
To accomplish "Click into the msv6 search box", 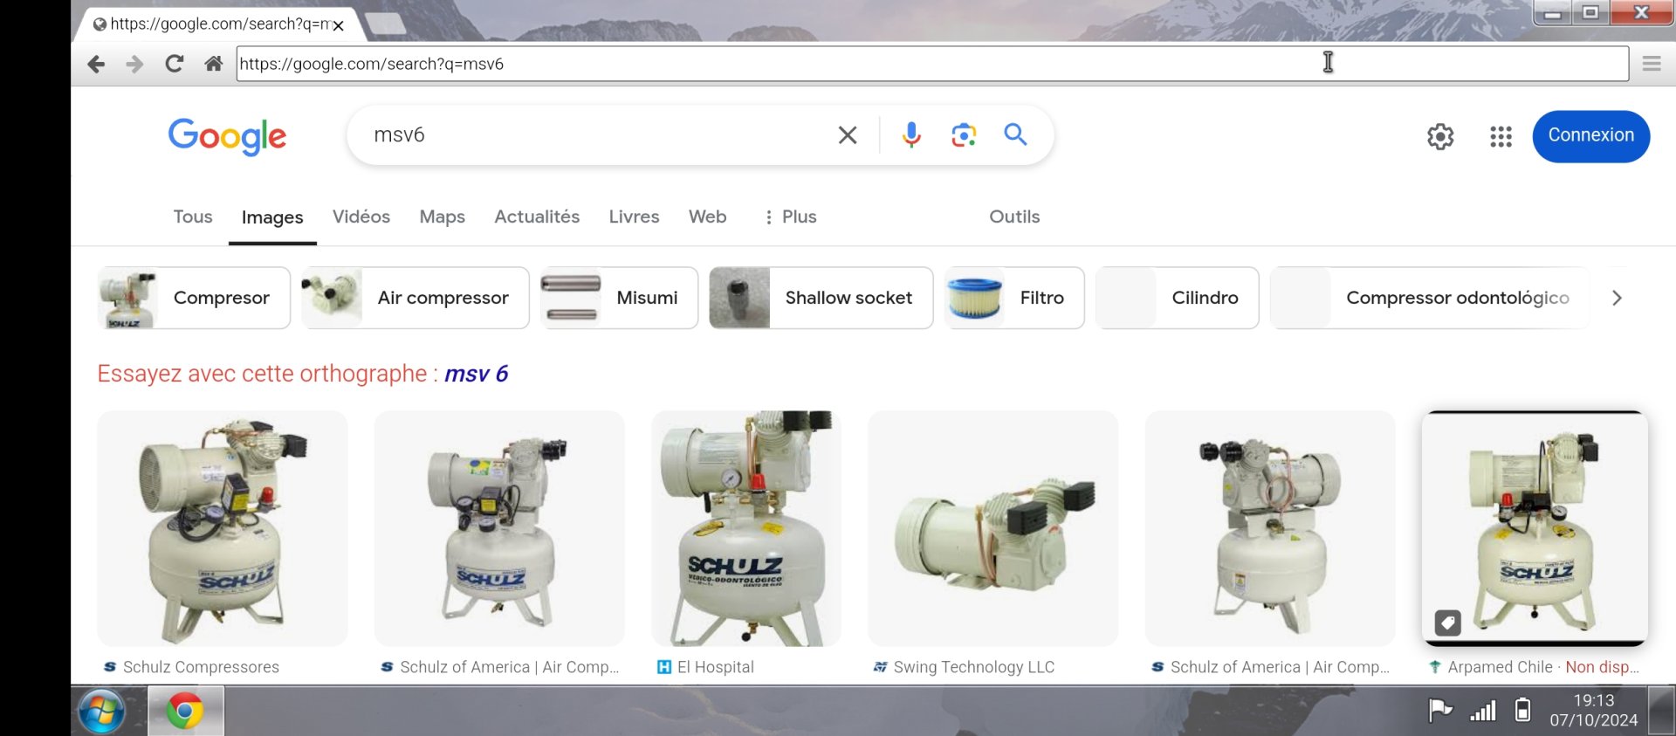I will (594, 134).
